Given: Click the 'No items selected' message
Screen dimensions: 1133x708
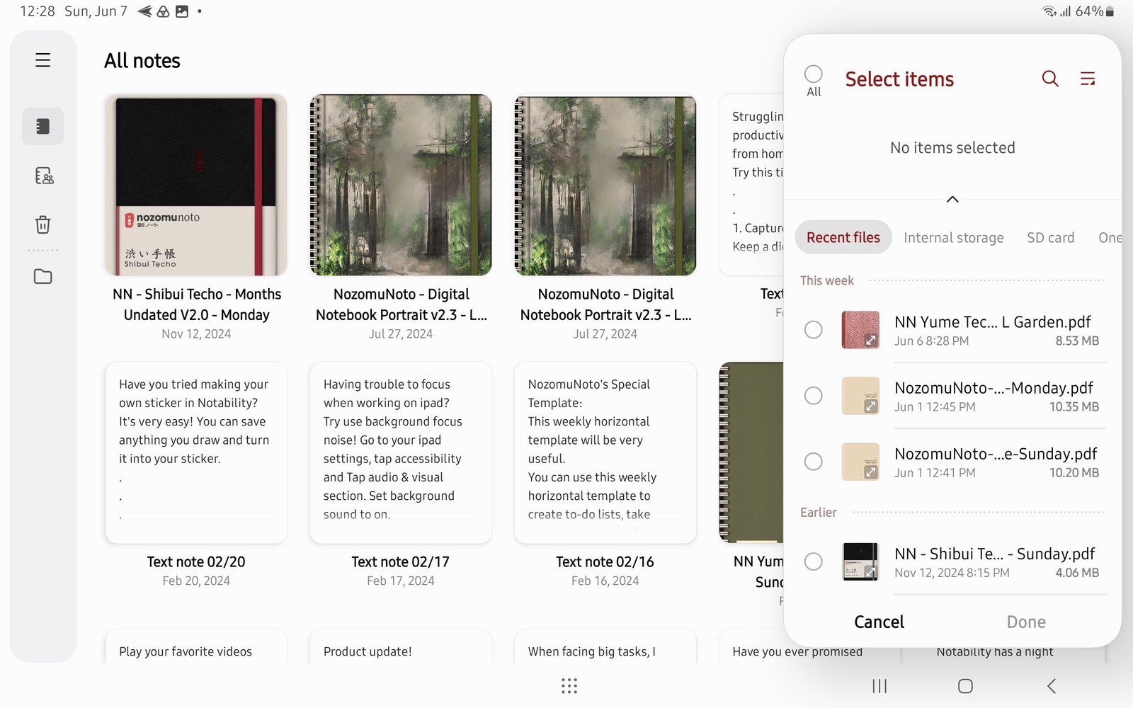Looking at the screenshot, I should pyautogui.click(x=952, y=147).
